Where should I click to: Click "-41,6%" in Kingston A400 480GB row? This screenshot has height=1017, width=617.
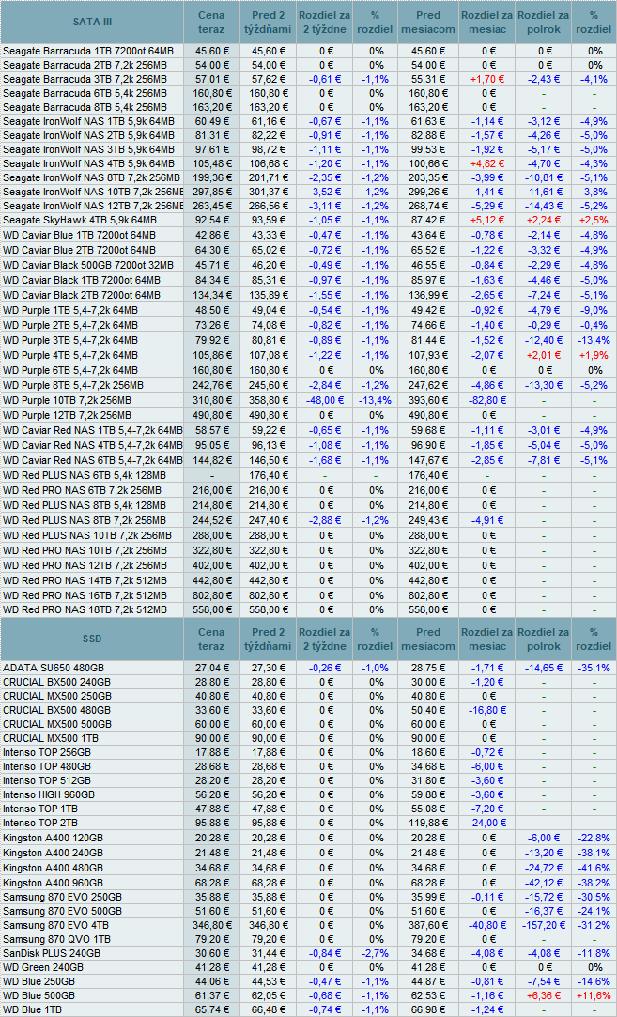click(595, 867)
